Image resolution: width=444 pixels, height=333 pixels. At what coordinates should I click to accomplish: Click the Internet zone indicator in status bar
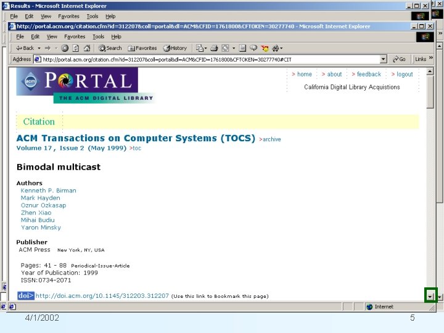(x=380, y=306)
